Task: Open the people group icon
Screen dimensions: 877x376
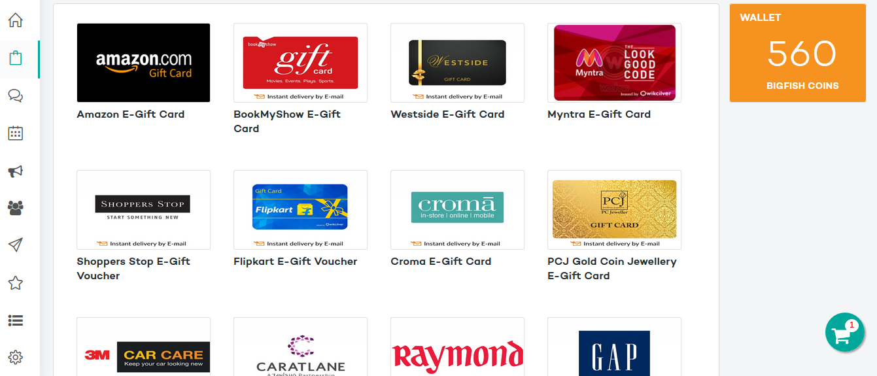Action: 16,208
